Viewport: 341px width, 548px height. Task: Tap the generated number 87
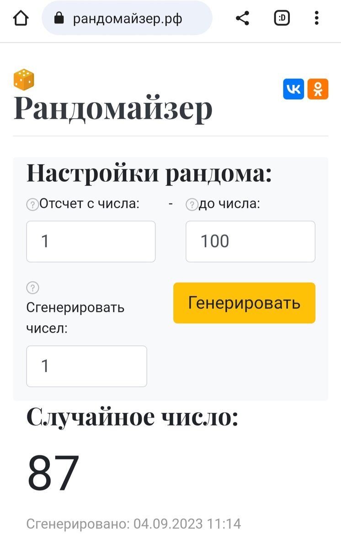click(x=53, y=472)
